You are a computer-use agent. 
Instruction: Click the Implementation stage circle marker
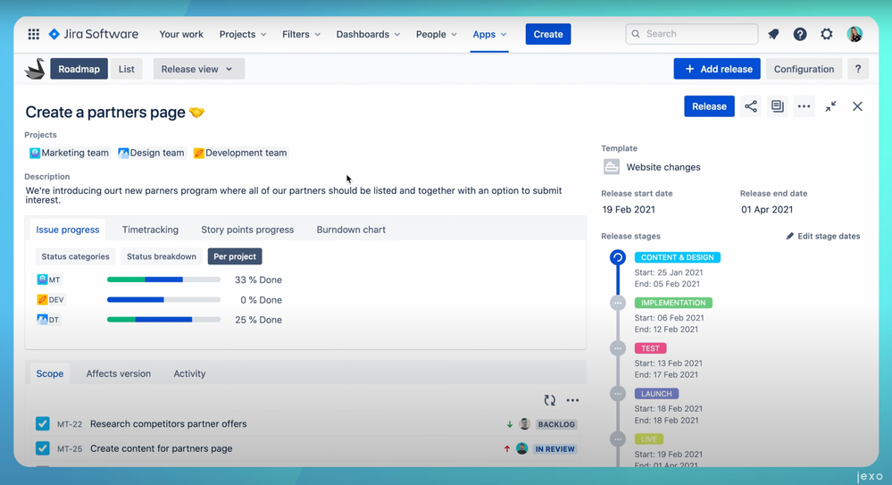tap(618, 303)
